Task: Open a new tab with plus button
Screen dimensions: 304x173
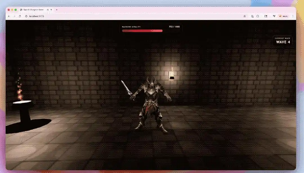Action: (x=57, y=10)
